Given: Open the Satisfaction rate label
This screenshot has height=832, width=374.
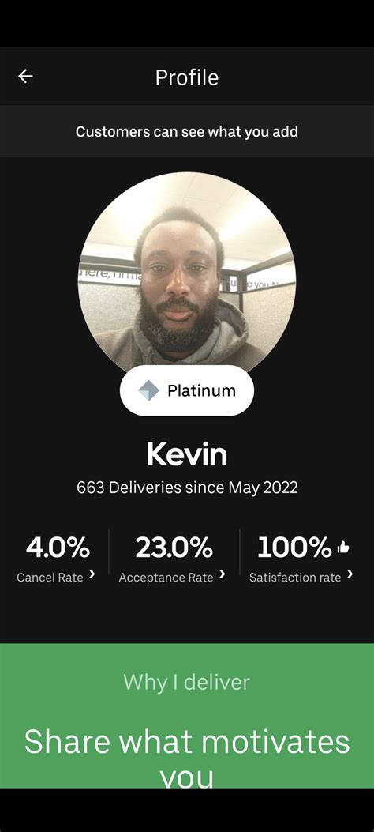Looking at the screenshot, I should [295, 578].
